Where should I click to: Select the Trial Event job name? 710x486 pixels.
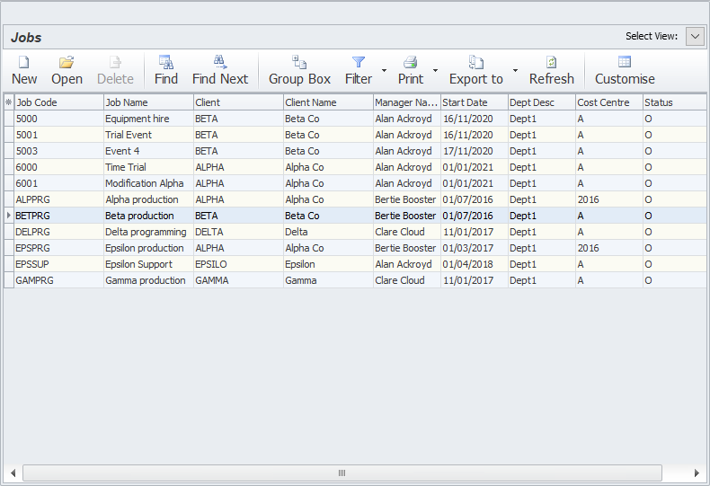pos(148,135)
